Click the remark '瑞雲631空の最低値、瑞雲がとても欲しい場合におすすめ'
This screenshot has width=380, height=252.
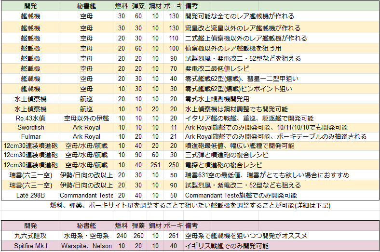click(267, 175)
